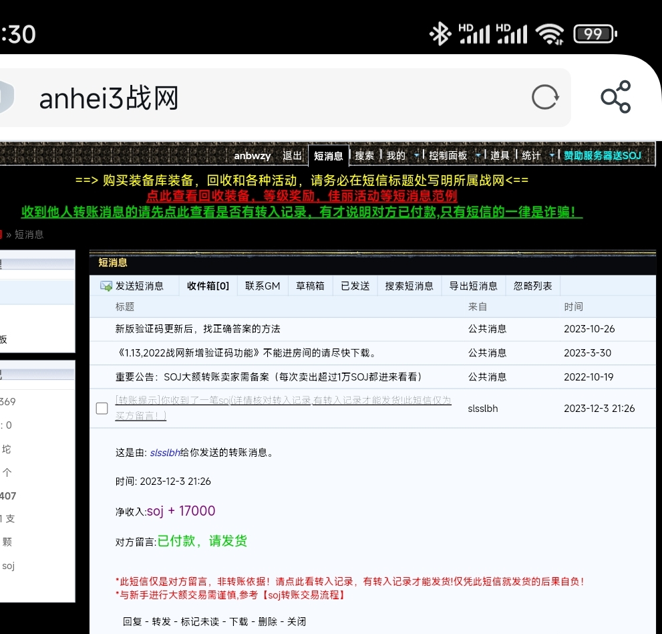
Task: Expand the 我的 dropdown arrow
Action: pos(416,156)
